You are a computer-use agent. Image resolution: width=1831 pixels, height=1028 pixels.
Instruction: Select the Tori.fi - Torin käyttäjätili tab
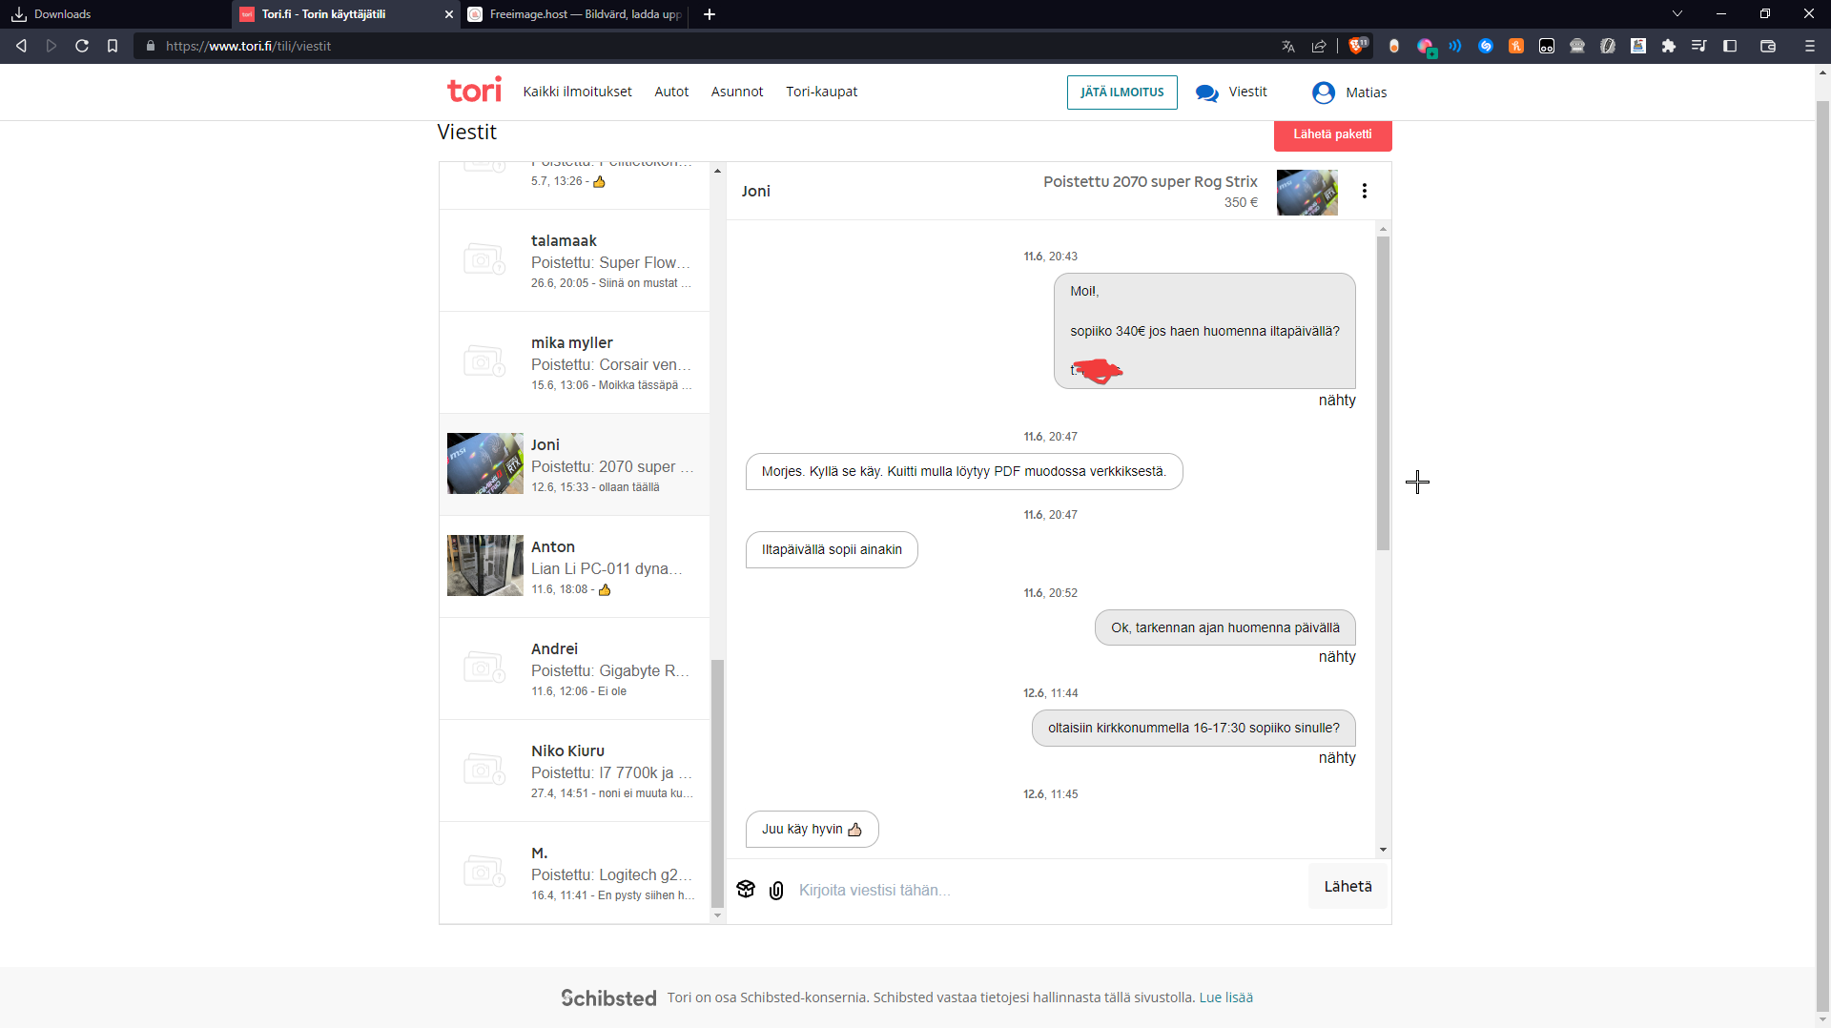(346, 14)
